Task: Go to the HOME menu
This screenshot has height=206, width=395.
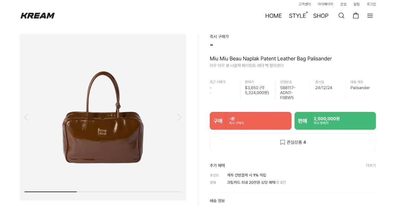Action: pyautogui.click(x=274, y=16)
